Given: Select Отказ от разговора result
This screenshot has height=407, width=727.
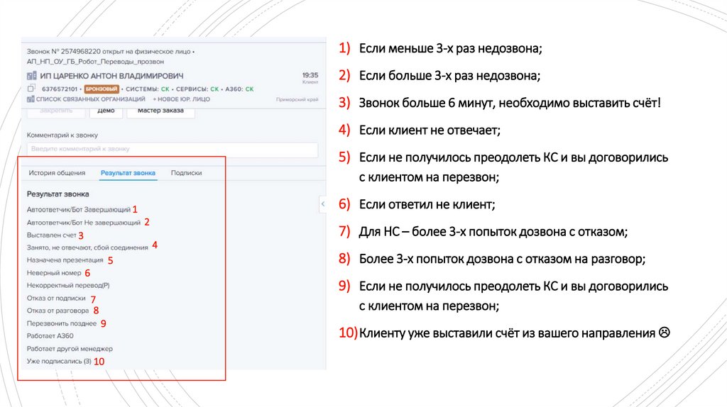Looking at the screenshot, I should coord(58,311).
